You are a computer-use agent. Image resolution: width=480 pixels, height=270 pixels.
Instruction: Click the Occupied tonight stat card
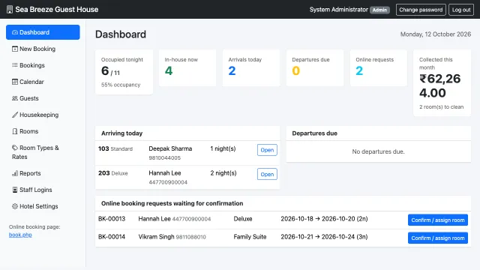pyautogui.click(x=124, y=72)
